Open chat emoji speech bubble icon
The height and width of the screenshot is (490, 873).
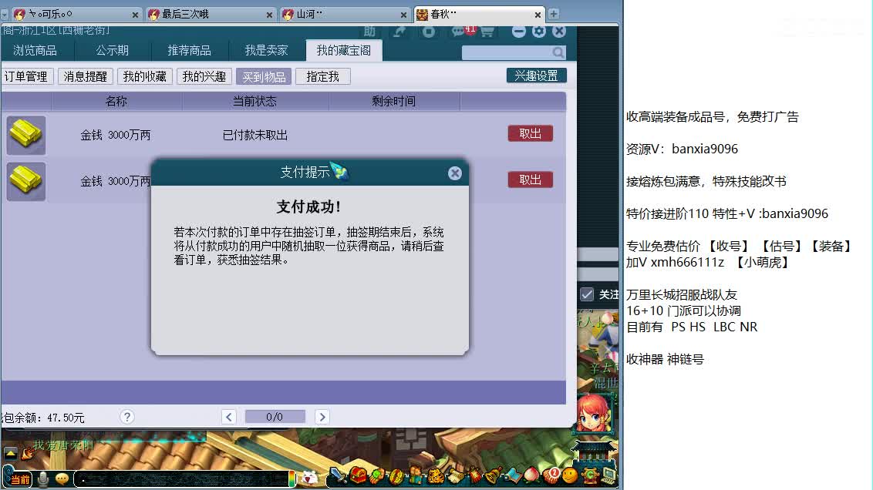tap(62, 478)
